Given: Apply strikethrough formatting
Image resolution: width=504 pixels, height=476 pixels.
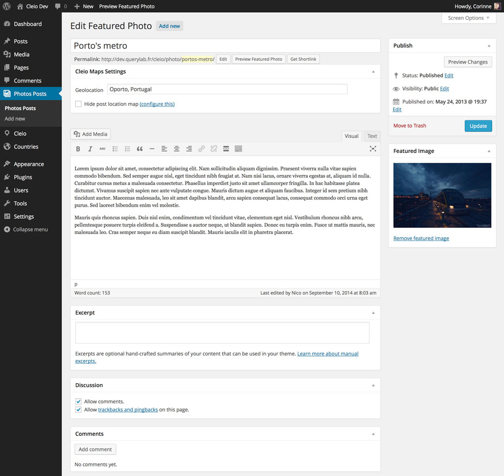Looking at the screenshot, I should coord(102,149).
